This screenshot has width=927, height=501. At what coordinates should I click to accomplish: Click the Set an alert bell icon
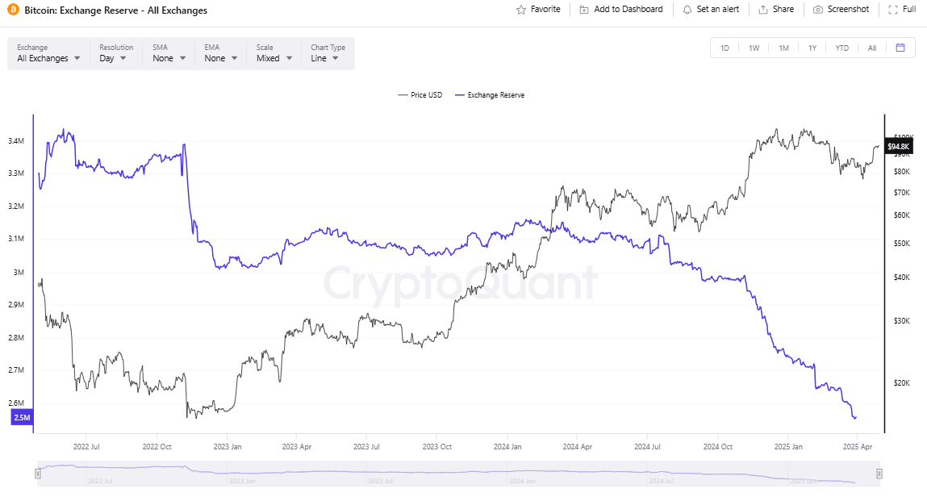[687, 10]
